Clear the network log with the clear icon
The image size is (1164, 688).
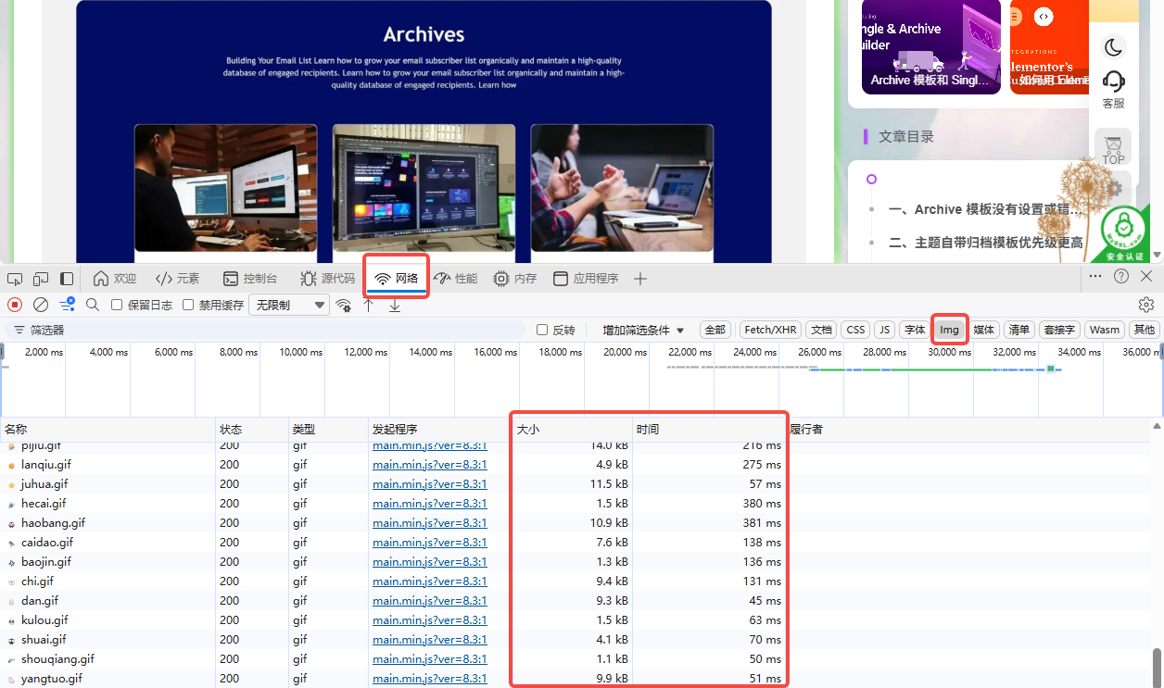click(x=39, y=304)
